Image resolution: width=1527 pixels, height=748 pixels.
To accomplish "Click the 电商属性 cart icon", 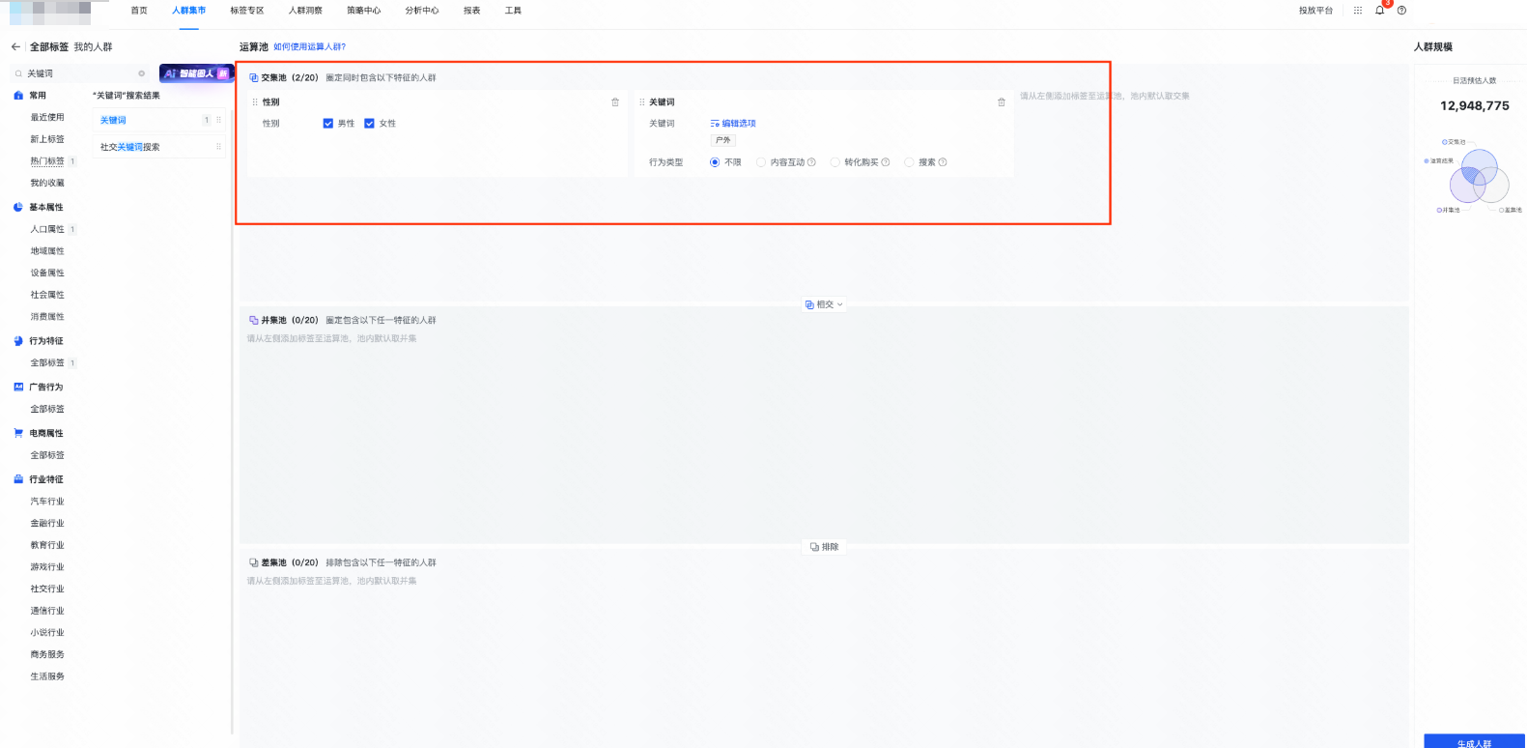I will coord(18,433).
